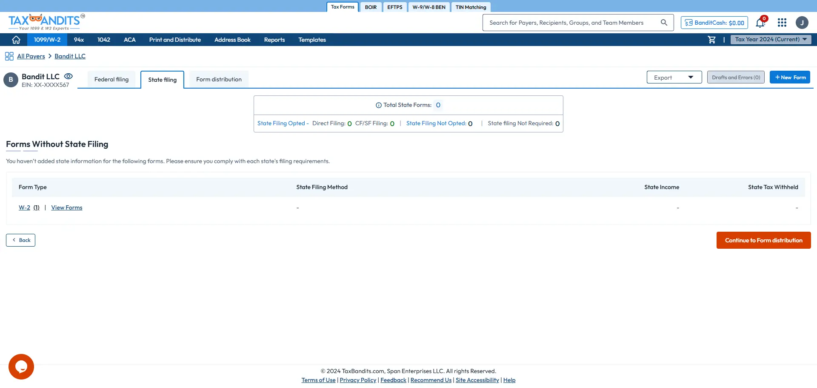Click the search magnifier icon
817x388 pixels.
click(x=664, y=23)
